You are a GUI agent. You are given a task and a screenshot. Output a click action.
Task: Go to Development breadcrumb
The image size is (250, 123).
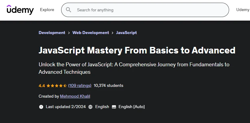[x=52, y=33]
